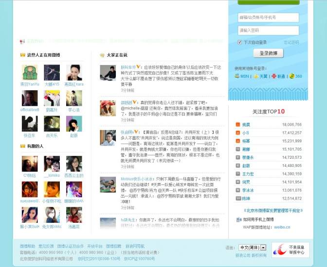Open the 如何用手机上微博 link
The image size is (327, 267).
coord(258,219)
